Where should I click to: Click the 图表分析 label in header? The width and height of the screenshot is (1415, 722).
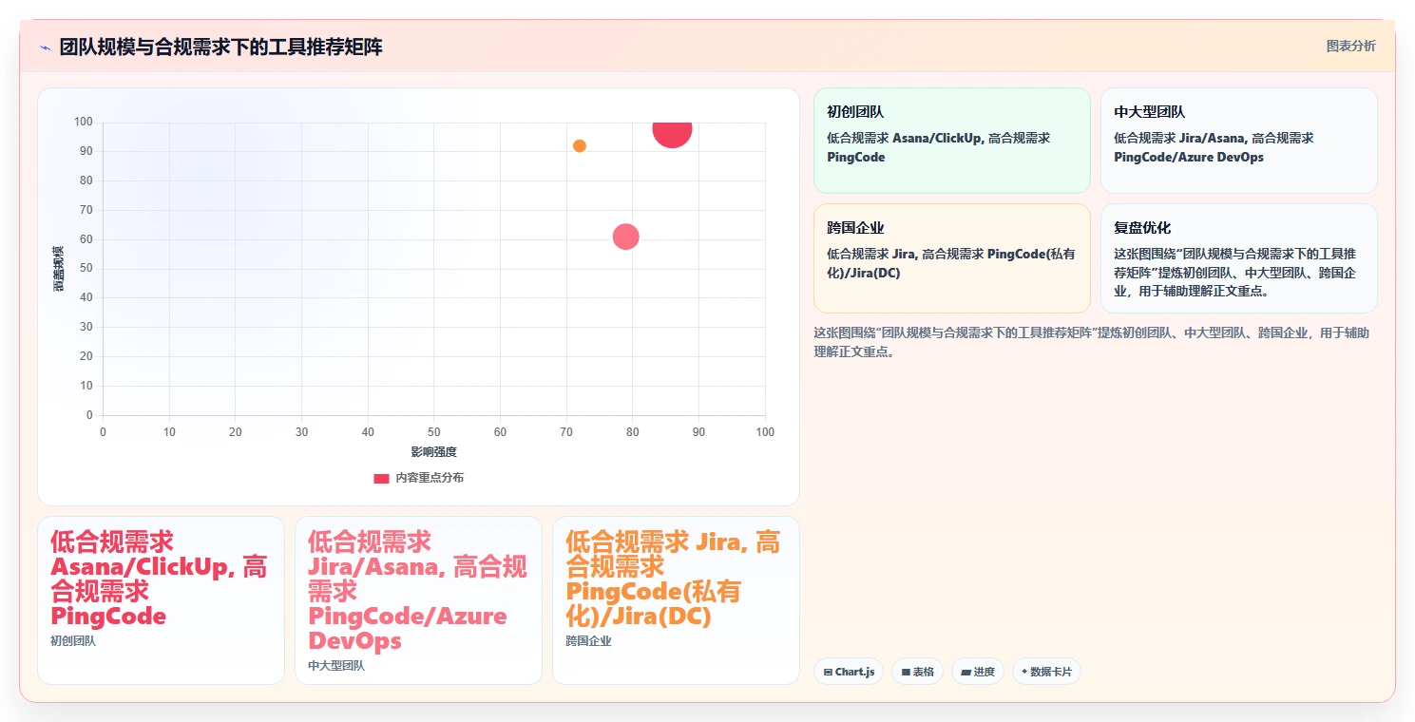pos(1350,46)
